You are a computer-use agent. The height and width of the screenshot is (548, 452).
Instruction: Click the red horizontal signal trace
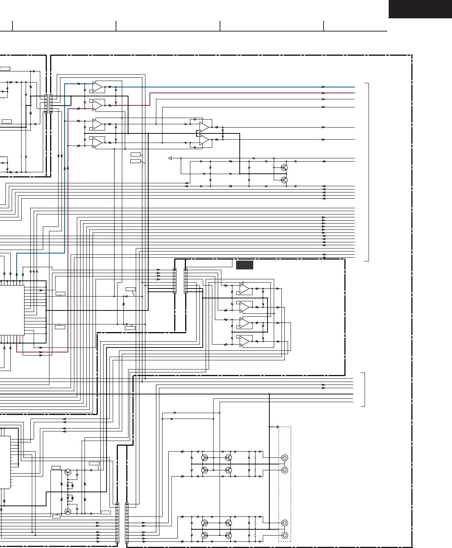pos(252,93)
